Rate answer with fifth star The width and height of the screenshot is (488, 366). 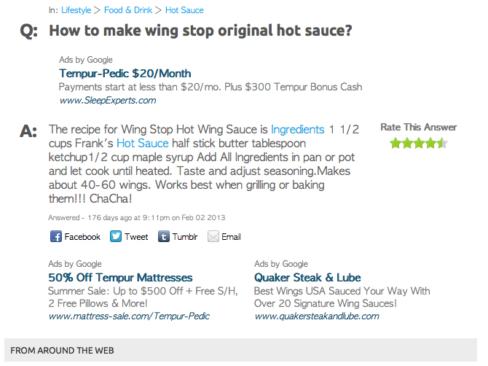pos(441,143)
